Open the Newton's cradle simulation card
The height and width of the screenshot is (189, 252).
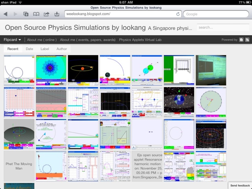click(179, 70)
